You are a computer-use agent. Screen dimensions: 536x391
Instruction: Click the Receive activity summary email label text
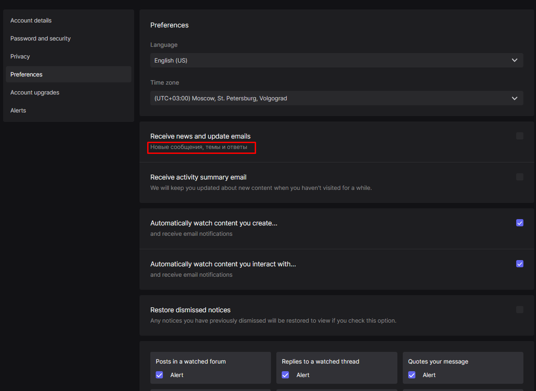click(x=198, y=177)
